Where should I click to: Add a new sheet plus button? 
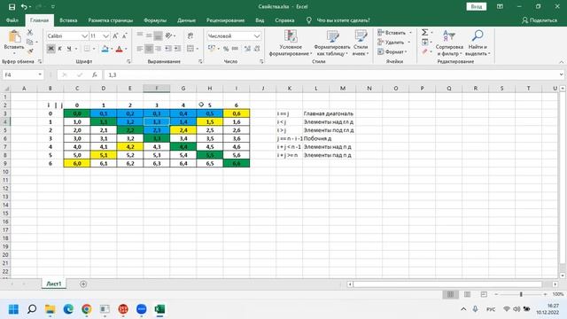click(x=83, y=284)
